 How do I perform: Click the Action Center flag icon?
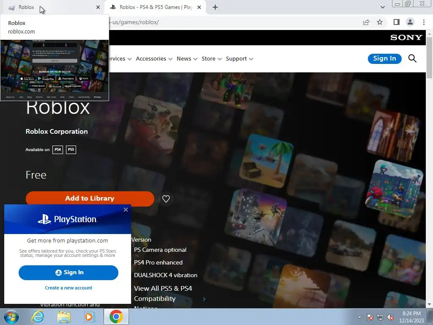(370, 317)
